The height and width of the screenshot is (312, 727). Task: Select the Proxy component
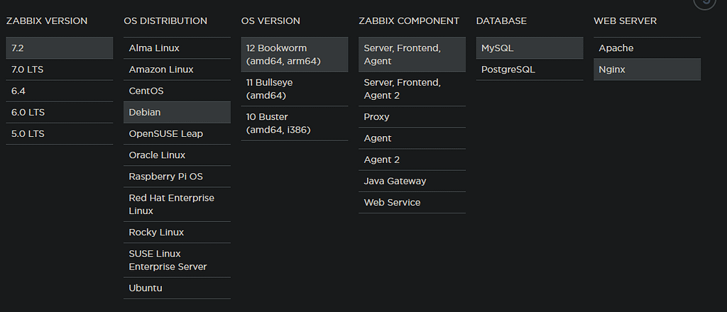(412, 117)
